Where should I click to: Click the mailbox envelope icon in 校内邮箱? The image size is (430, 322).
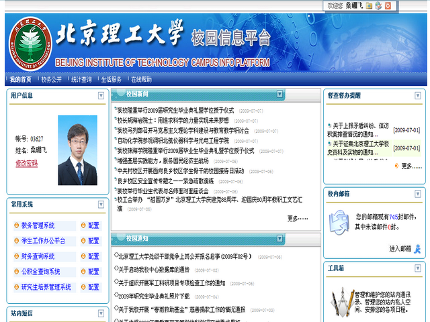pyautogui.click(x=337, y=222)
